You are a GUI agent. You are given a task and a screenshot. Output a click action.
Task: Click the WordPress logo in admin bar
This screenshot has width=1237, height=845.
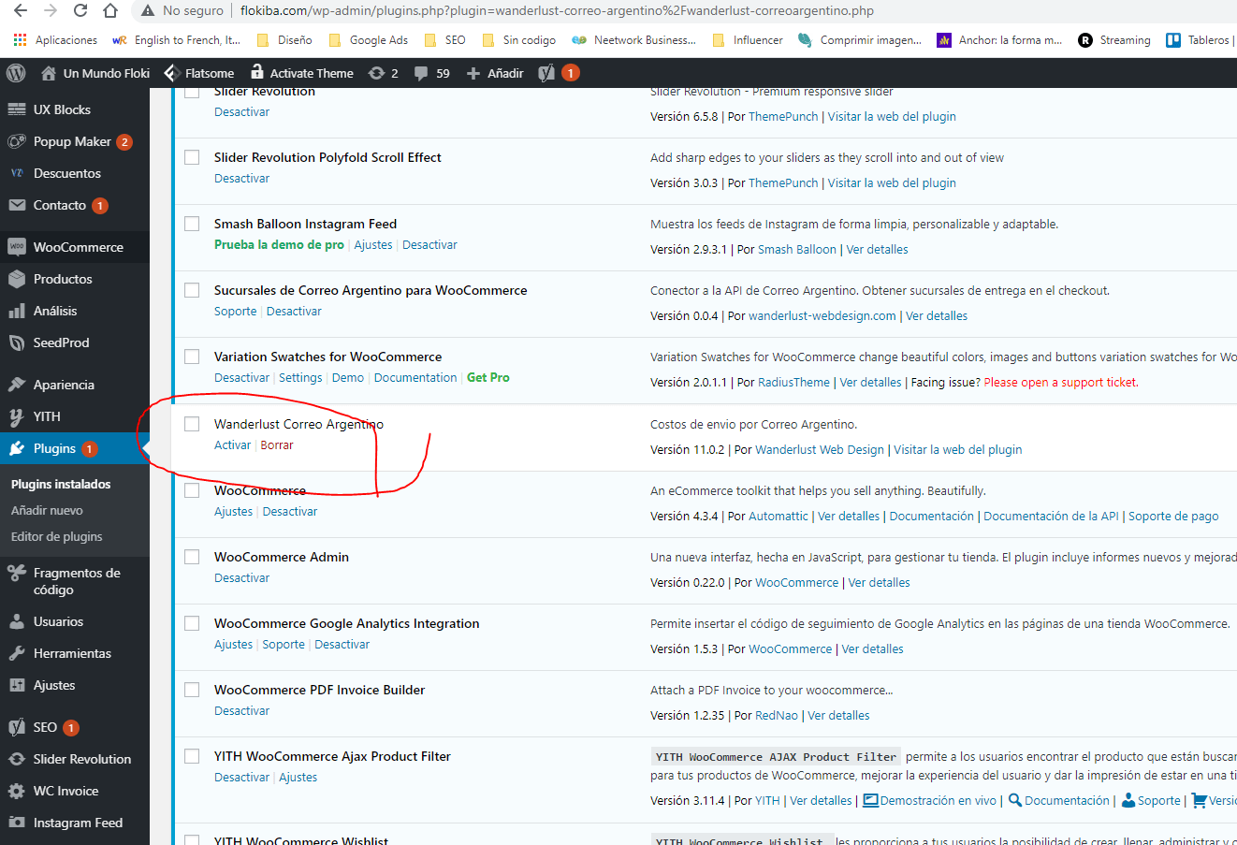tap(16, 73)
